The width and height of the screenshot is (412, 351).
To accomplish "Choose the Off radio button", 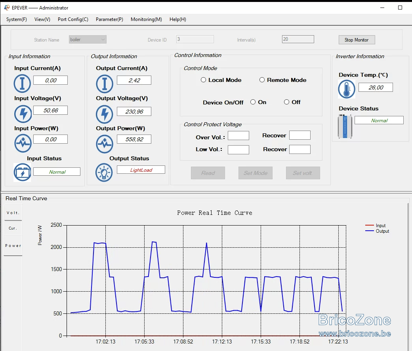I will tap(286, 102).
